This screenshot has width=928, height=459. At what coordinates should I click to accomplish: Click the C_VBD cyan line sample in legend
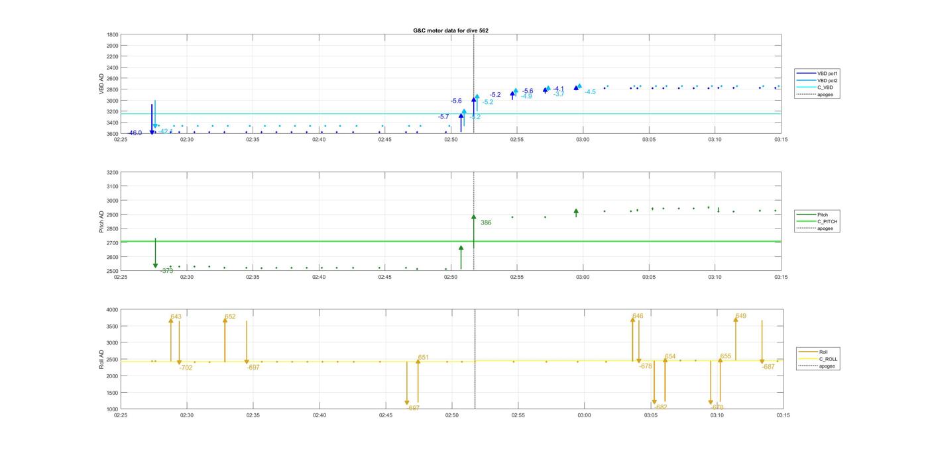click(806, 87)
